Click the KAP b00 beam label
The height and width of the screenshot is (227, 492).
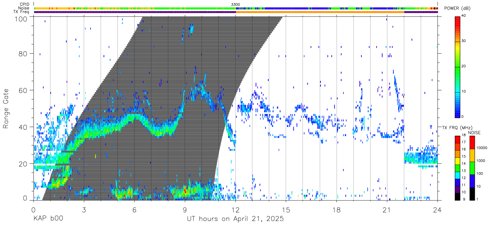click(48, 219)
